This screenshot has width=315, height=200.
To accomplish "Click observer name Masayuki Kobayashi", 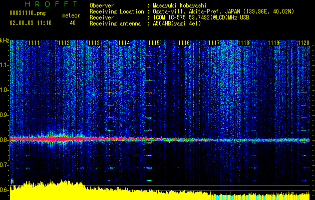I will 179,5.
